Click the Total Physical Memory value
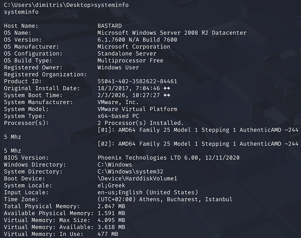The height and width of the screenshot is (238, 301). [x=111, y=206]
